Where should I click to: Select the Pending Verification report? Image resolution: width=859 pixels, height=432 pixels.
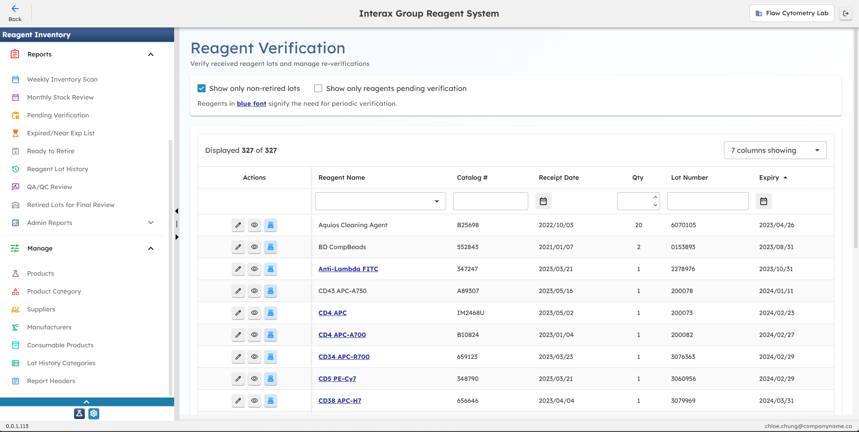tap(57, 115)
